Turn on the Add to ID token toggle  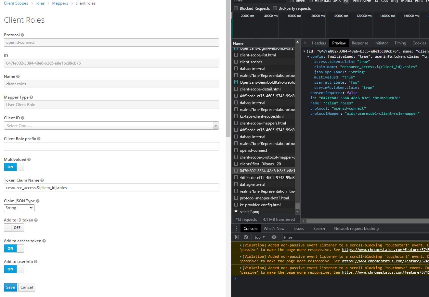(14, 227)
